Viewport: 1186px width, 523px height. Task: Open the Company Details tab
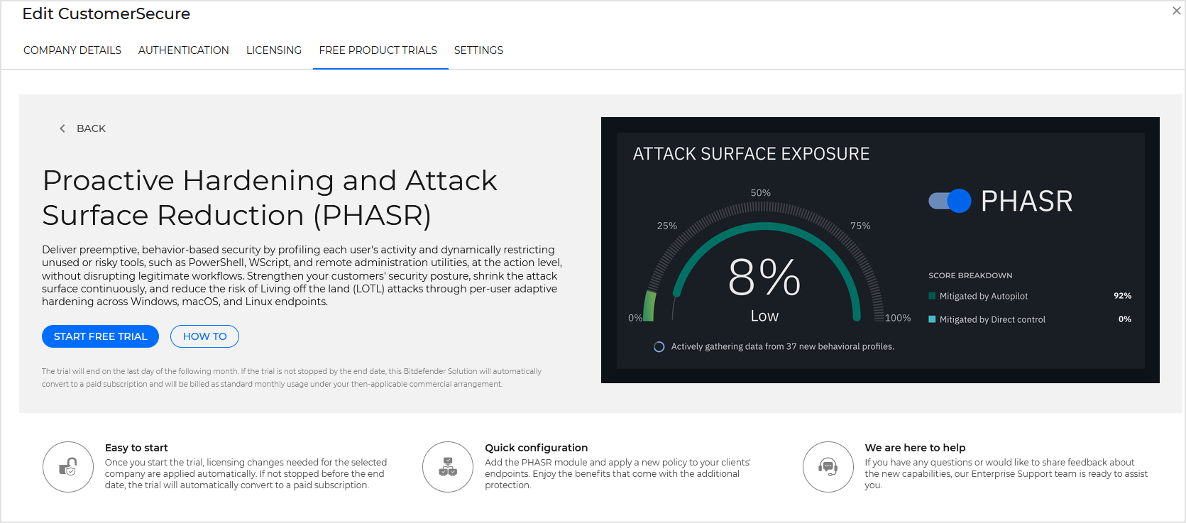click(72, 50)
